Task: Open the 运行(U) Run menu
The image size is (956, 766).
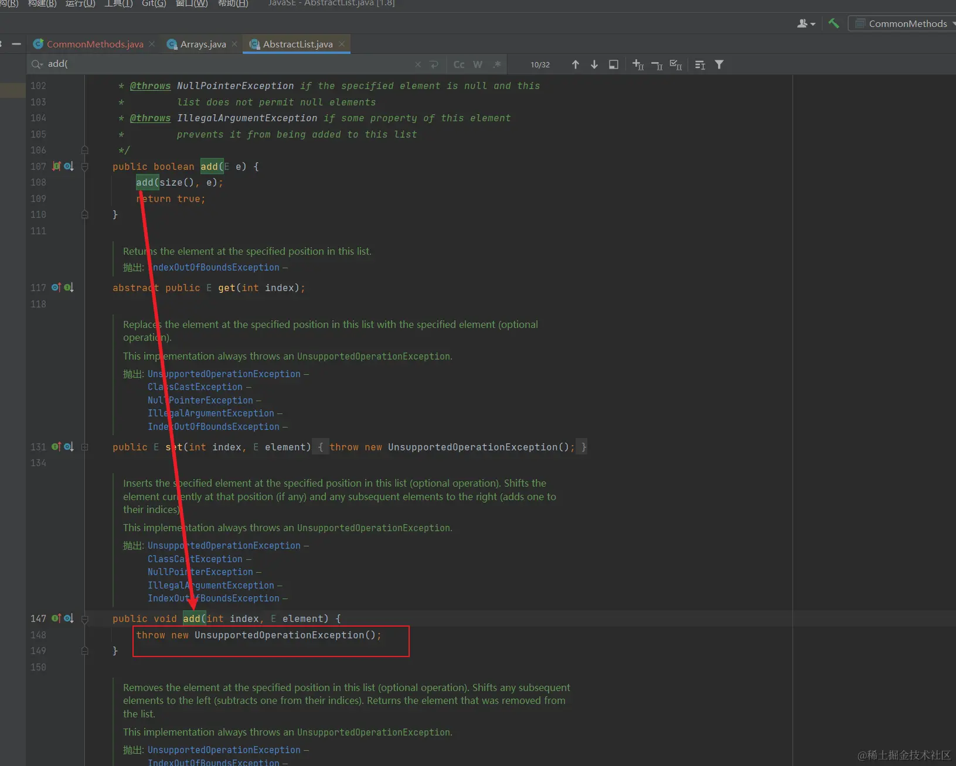Action: tap(80, 4)
